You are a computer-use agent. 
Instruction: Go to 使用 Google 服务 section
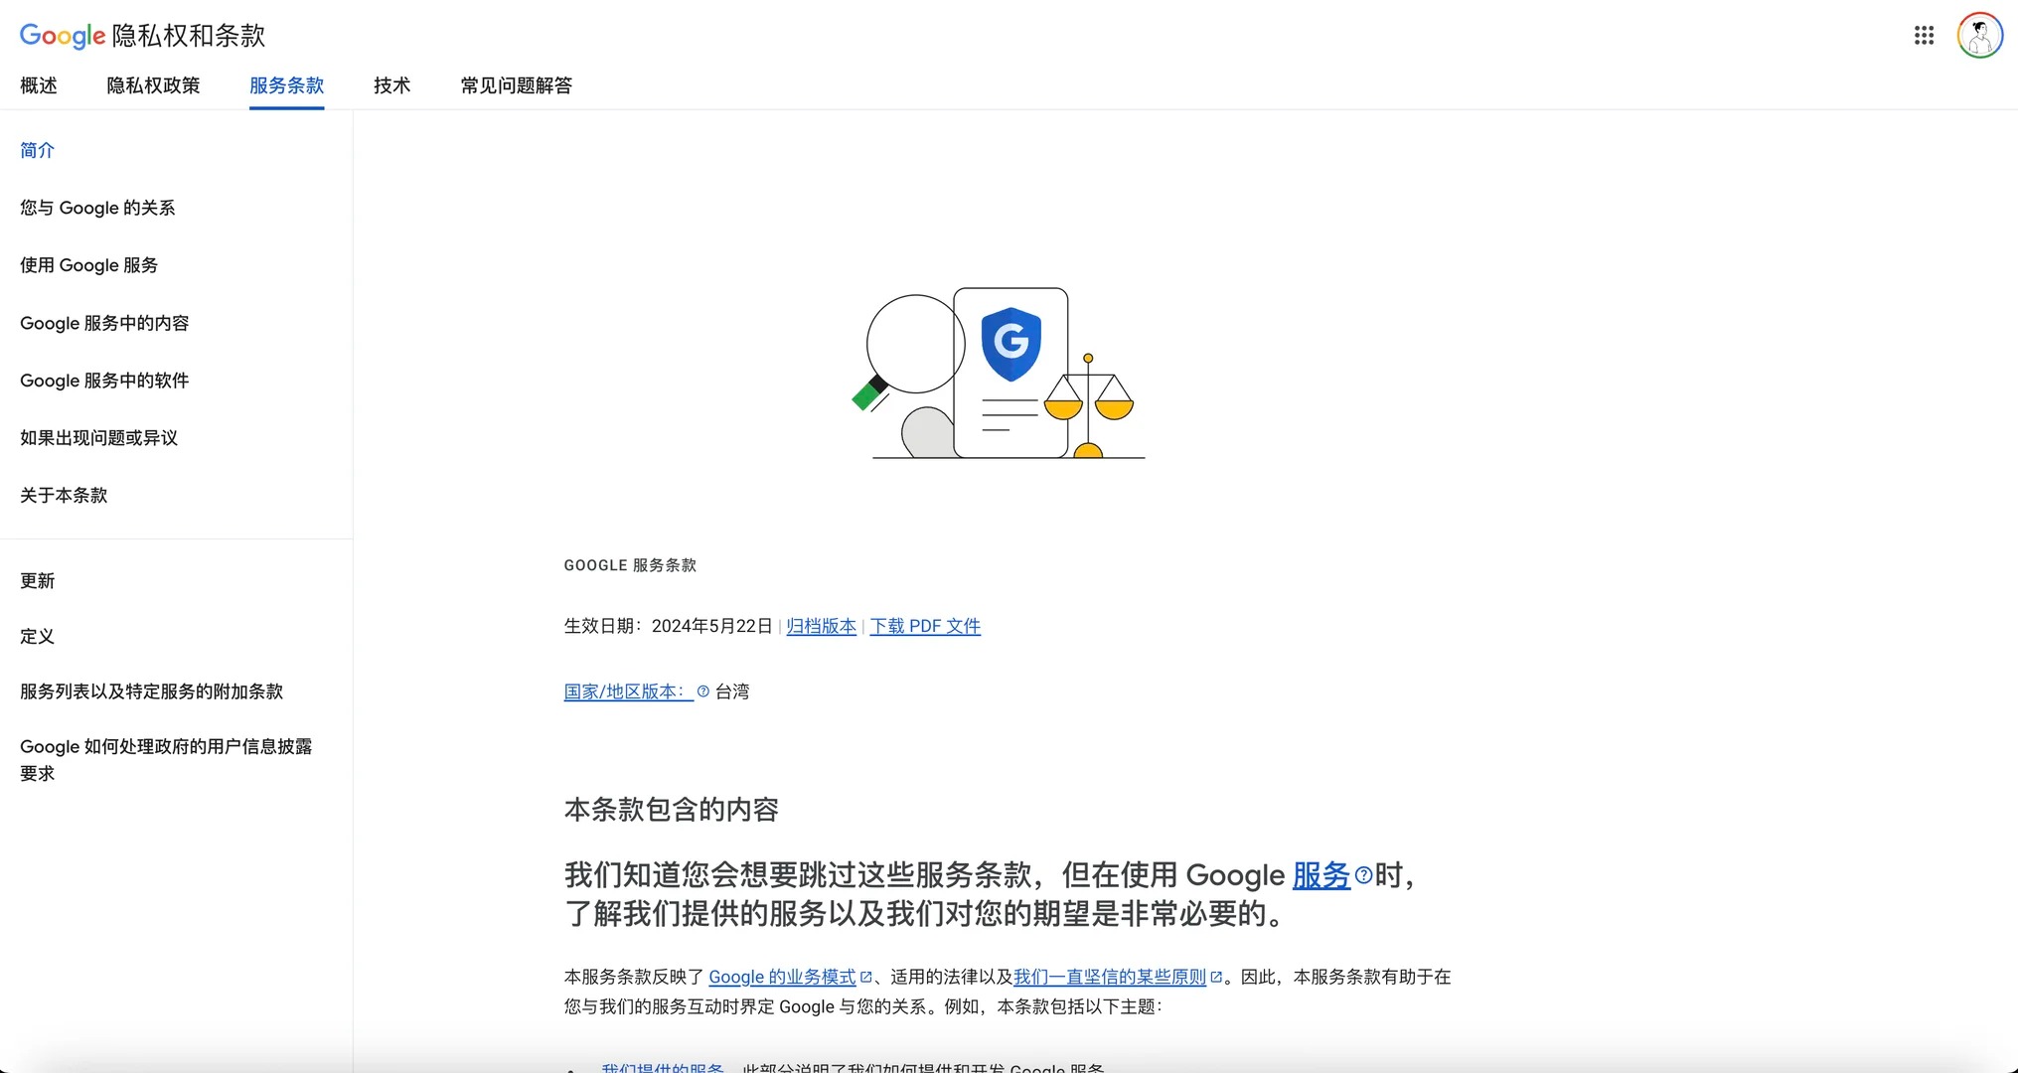click(x=89, y=265)
